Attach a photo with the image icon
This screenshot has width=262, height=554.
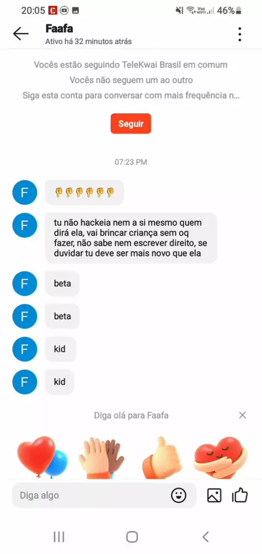pos(214,496)
